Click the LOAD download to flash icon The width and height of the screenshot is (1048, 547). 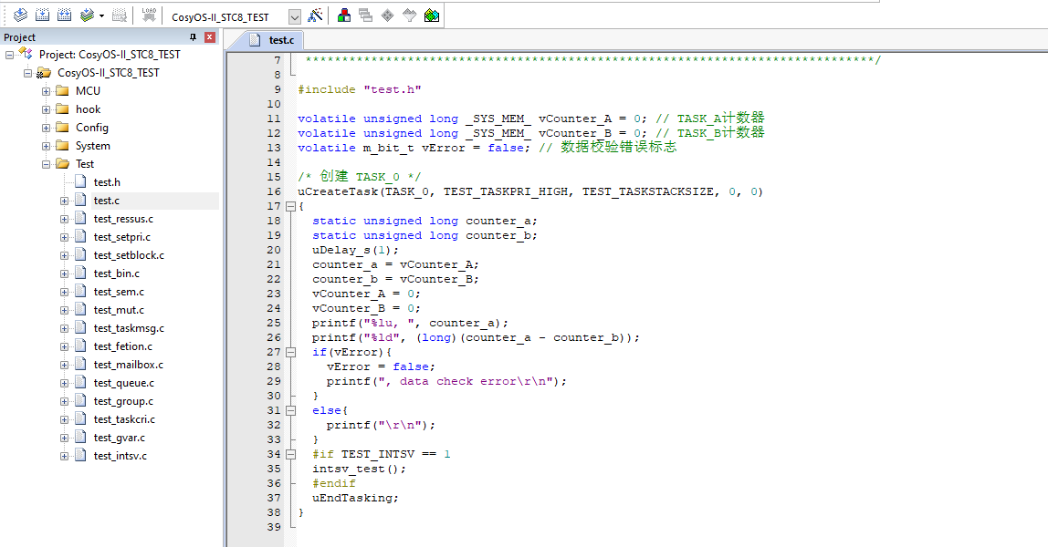click(149, 15)
